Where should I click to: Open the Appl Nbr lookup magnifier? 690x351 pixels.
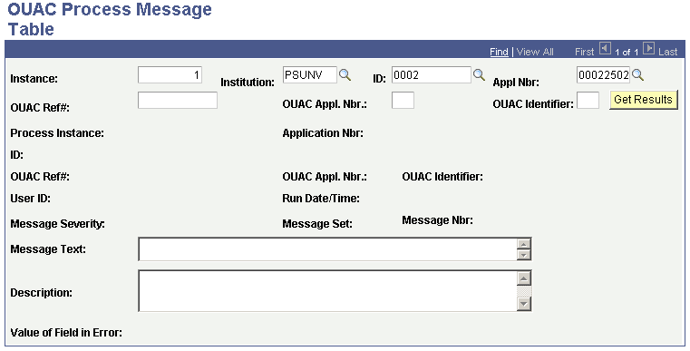(x=637, y=75)
